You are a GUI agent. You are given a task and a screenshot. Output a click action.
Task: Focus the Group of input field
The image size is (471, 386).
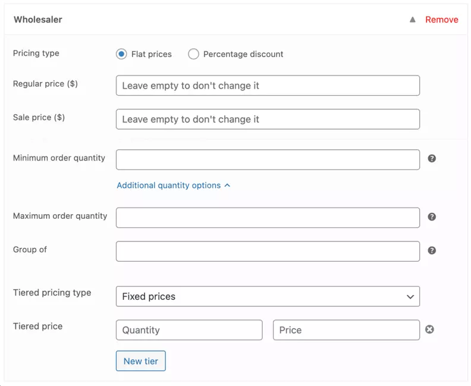click(x=268, y=251)
